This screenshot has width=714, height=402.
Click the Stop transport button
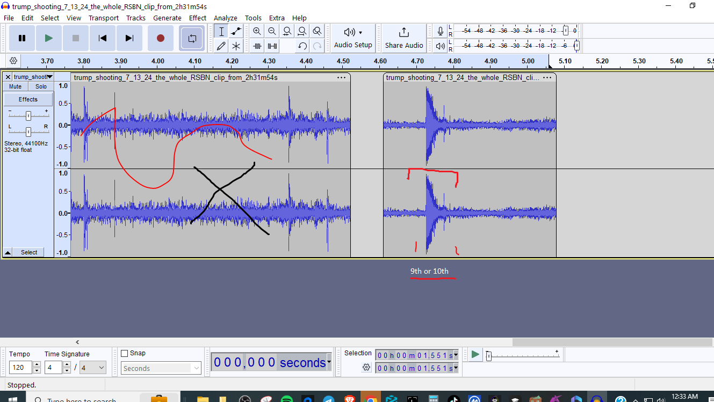pyautogui.click(x=76, y=38)
